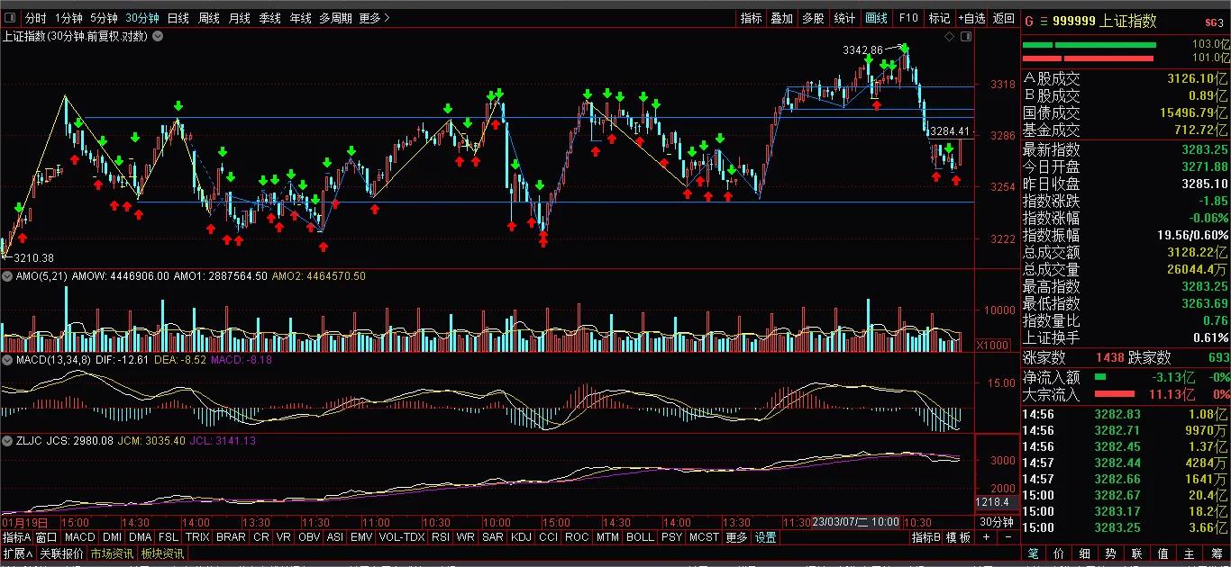Select the KDJ indicator tab

[x=521, y=537]
